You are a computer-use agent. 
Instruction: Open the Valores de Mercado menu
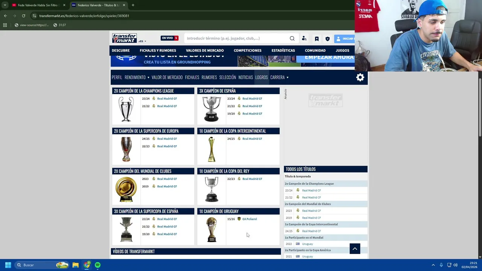tap(205, 50)
